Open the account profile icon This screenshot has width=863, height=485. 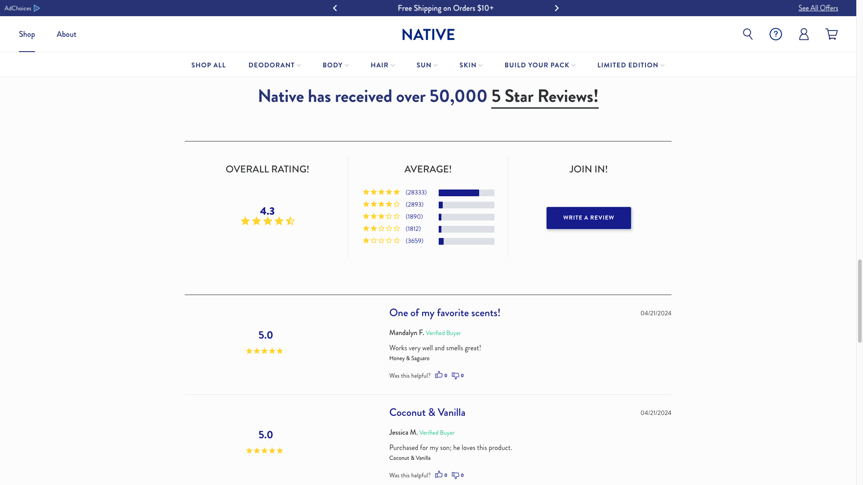coord(804,34)
